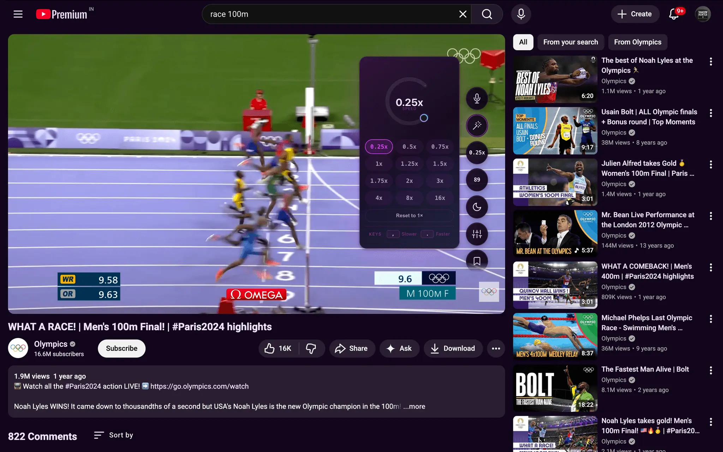Select 0.75x playback speed
This screenshot has height=452, width=723.
click(440, 147)
